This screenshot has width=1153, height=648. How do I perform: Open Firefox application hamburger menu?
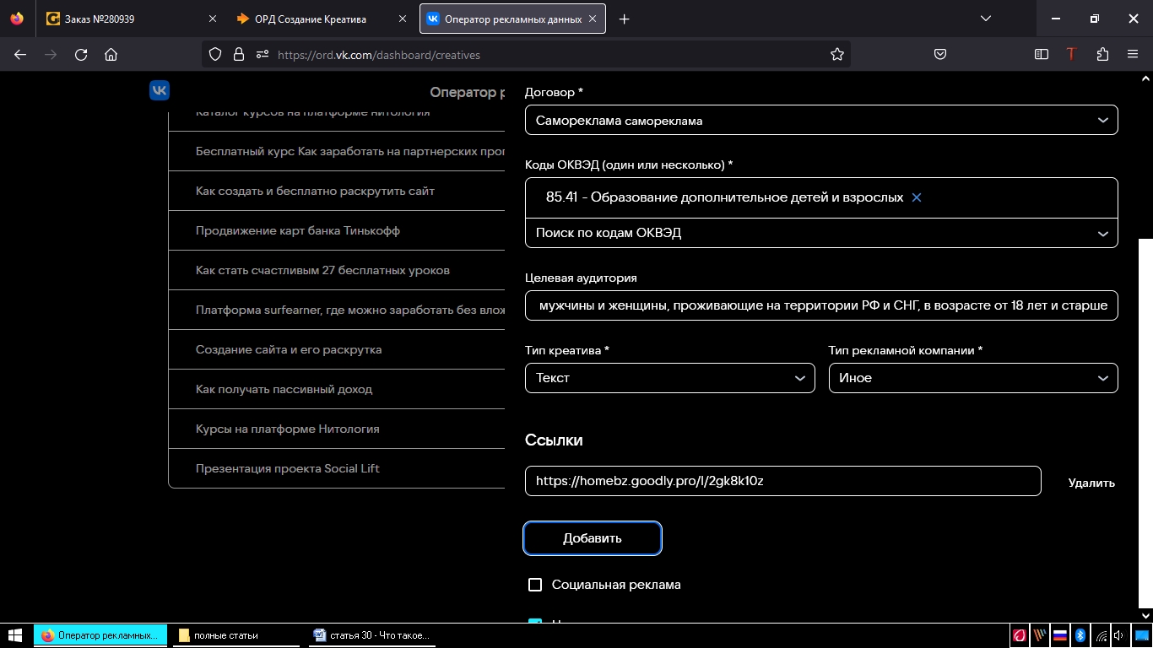(1133, 55)
